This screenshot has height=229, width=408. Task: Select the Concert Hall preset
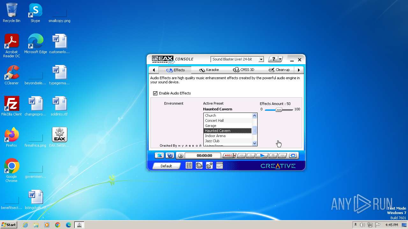(x=228, y=121)
